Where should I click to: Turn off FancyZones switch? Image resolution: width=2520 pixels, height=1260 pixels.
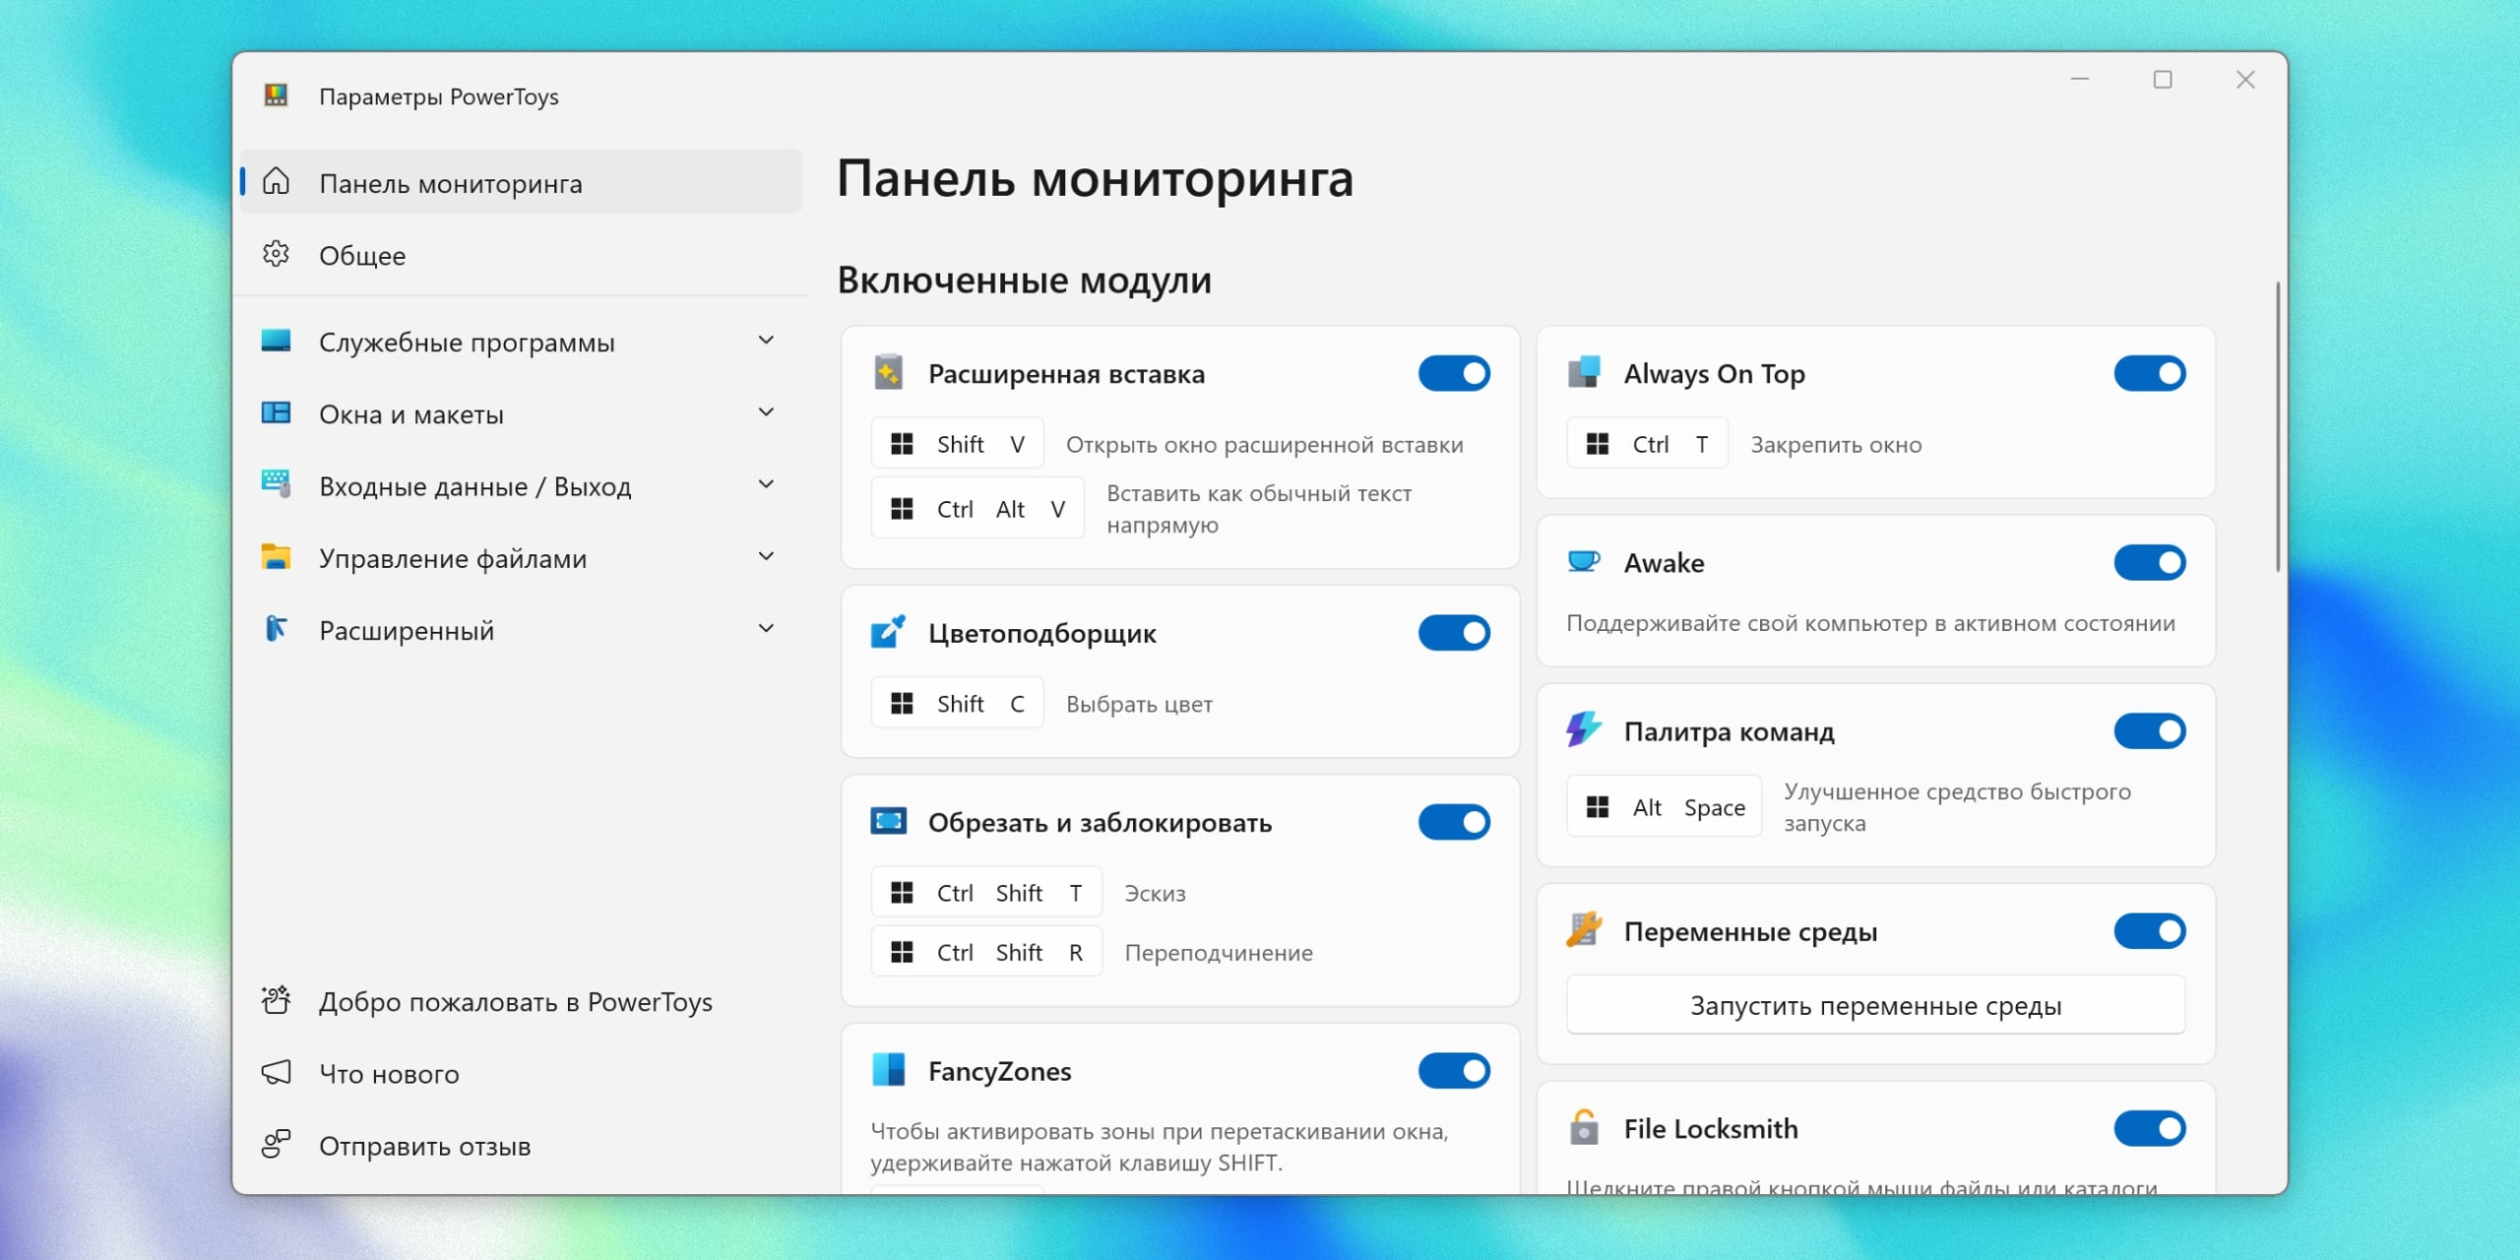(x=1454, y=1070)
